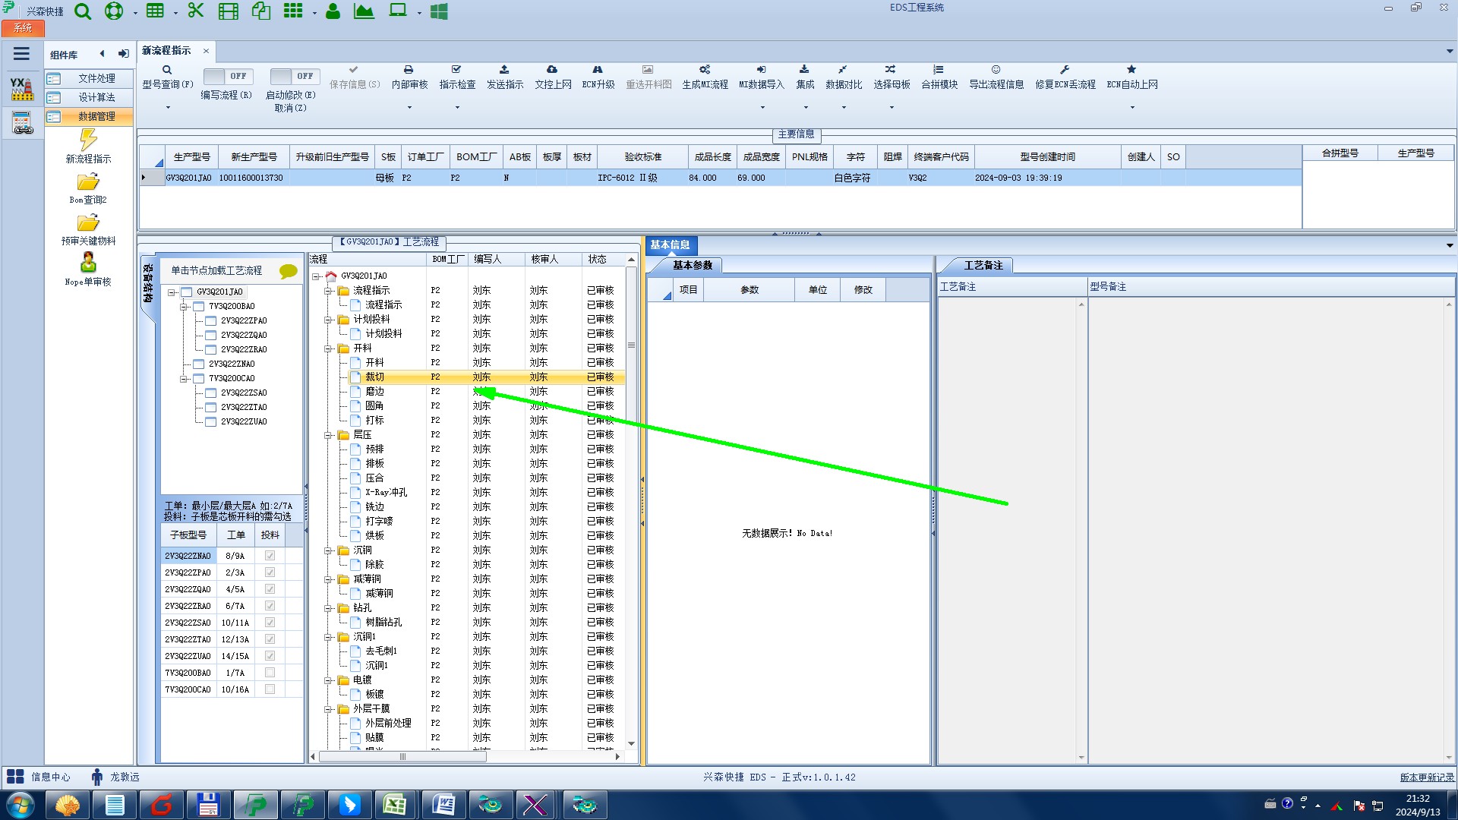Click 生成MI流程 gears icon
Viewport: 1458px width, 820px height.
coord(705,70)
